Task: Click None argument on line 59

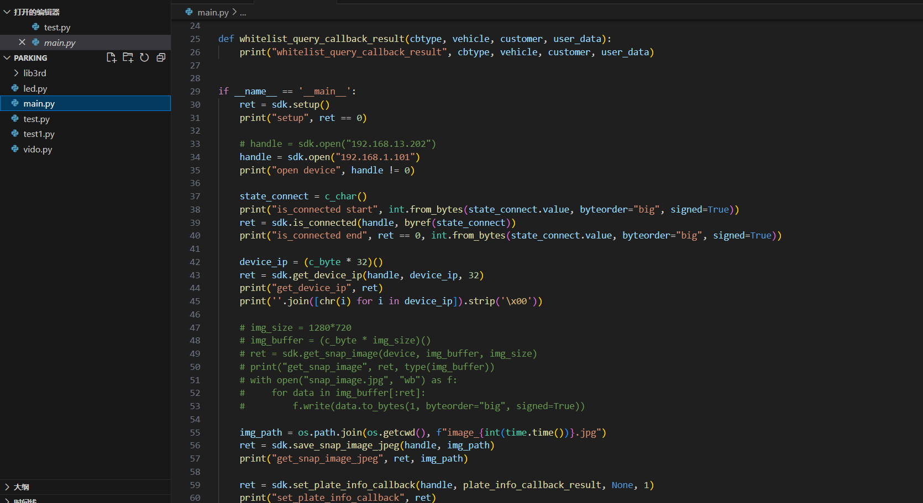Action: [622, 485]
